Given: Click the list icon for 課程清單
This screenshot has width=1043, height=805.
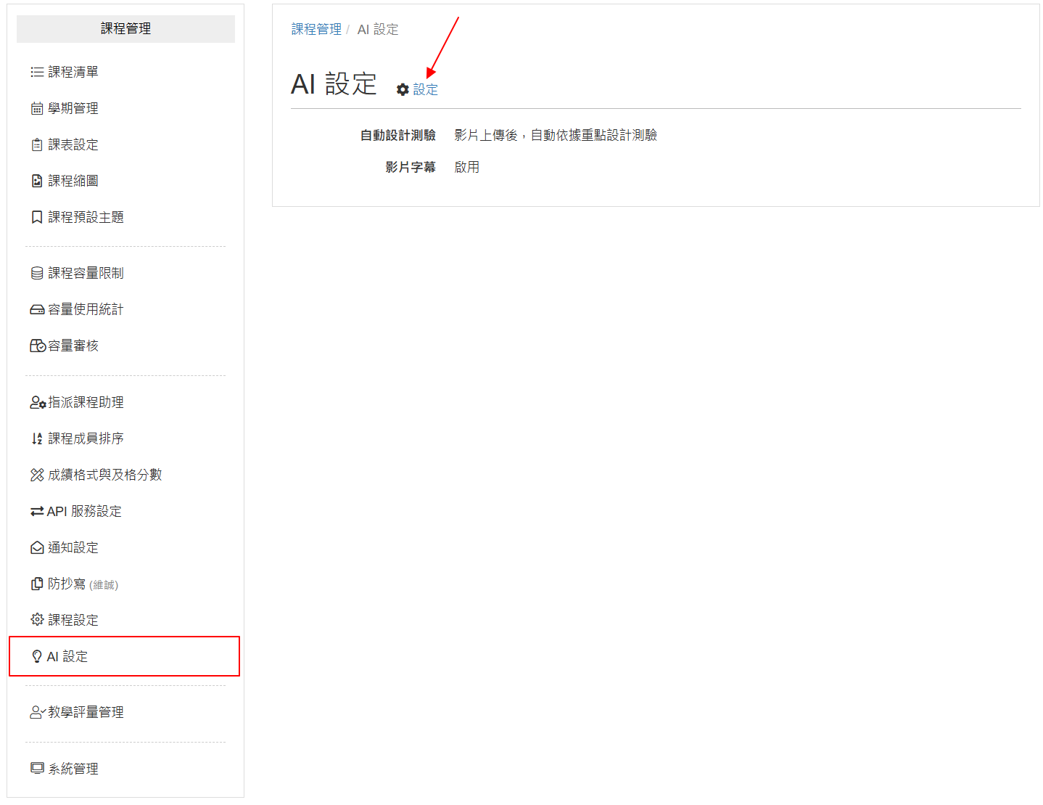Looking at the screenshot, I should [x=37, y=72].
